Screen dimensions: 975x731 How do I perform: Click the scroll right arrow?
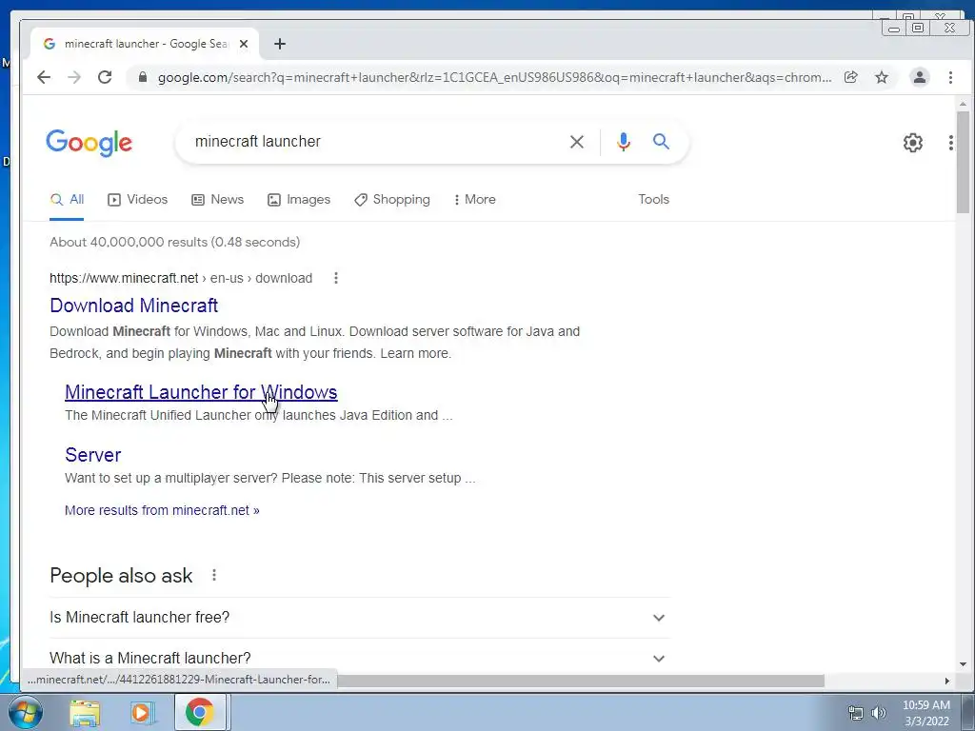947,682
